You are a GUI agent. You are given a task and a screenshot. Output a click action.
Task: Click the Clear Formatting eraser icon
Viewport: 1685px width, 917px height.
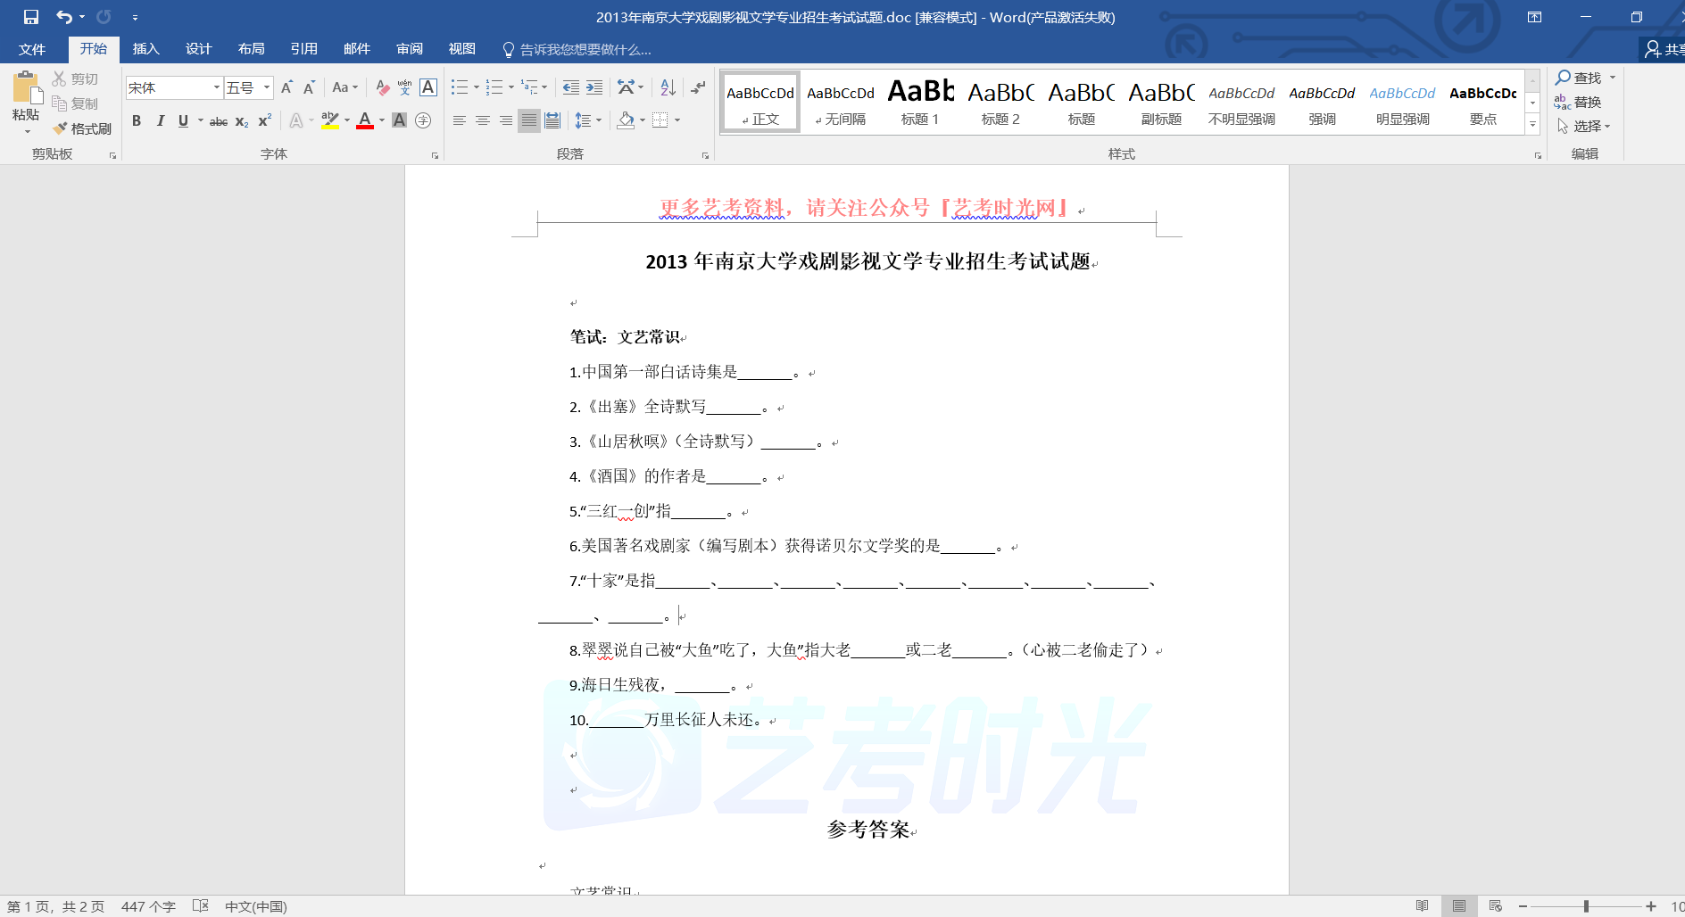(382, 87)
